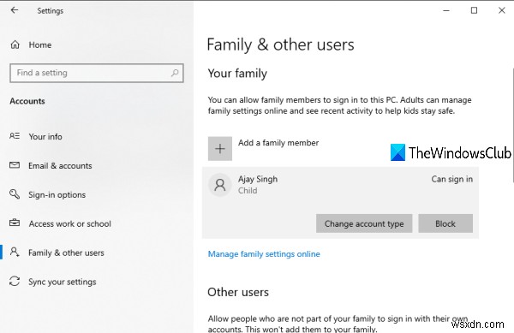Open Access work or school page

70,223
